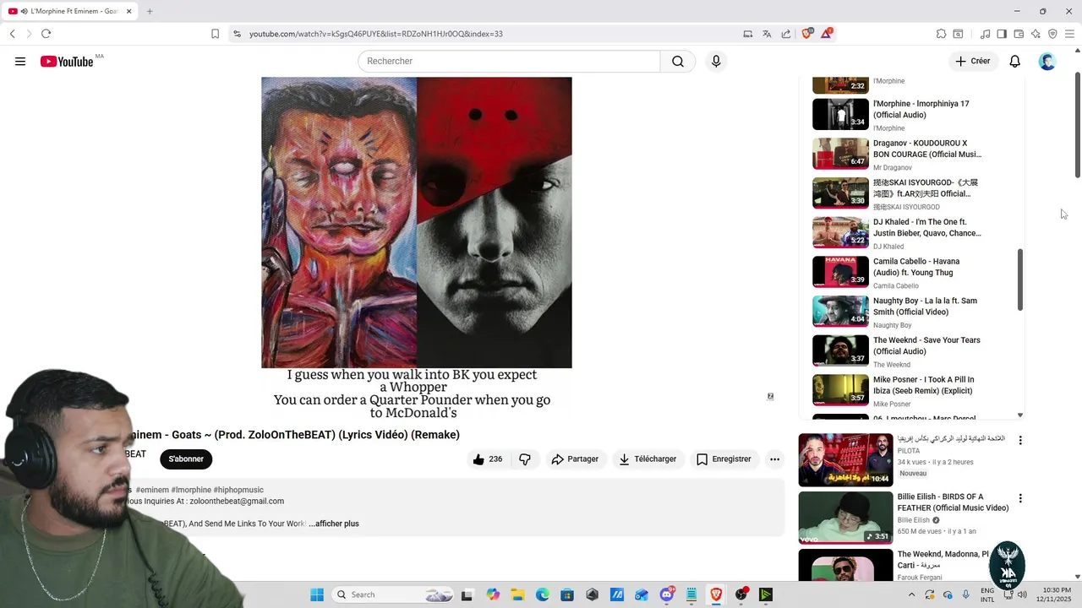Open the browser main menu
The width and height of the screenshot is (1082, 608).
[x=1069, y=34]
